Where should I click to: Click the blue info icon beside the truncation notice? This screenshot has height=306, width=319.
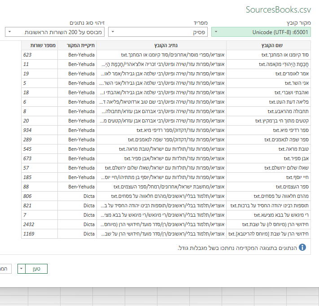tap(302, 248)
